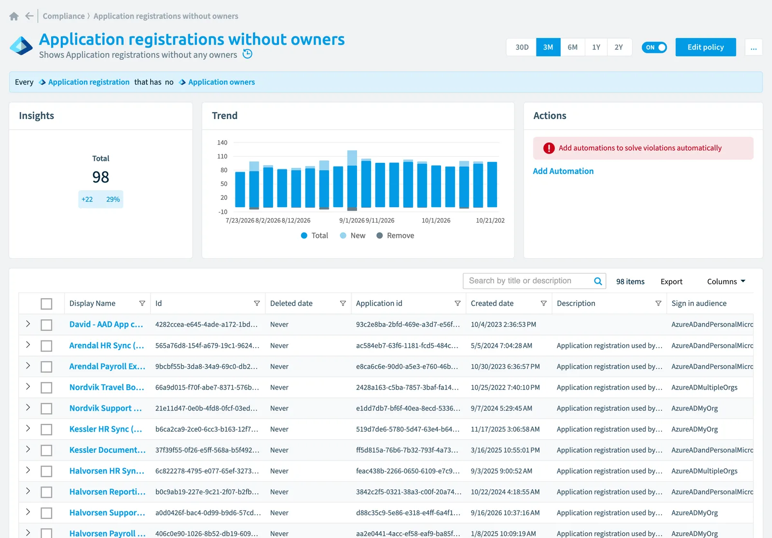772x538 pixels.
Task: Expand the Kessler Document row
Action: (x=28, y=449)
